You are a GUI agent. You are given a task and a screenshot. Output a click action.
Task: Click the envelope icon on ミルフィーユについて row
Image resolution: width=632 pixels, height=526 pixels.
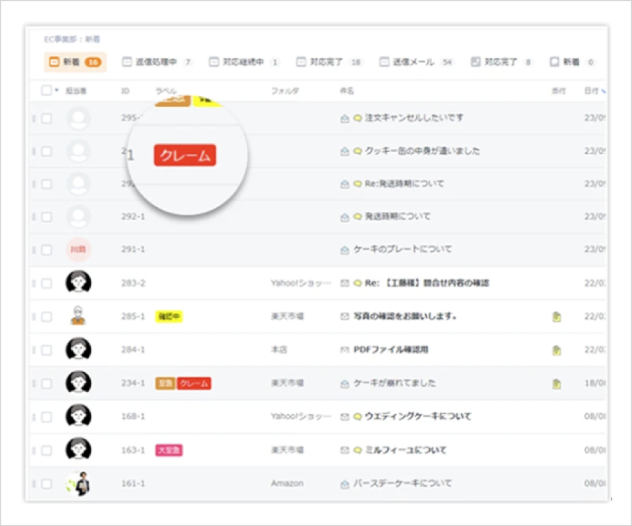[344, 450]
